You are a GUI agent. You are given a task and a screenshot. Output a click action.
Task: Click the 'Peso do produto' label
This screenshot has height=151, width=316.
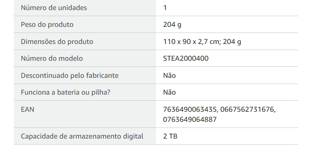coord(47,24)
